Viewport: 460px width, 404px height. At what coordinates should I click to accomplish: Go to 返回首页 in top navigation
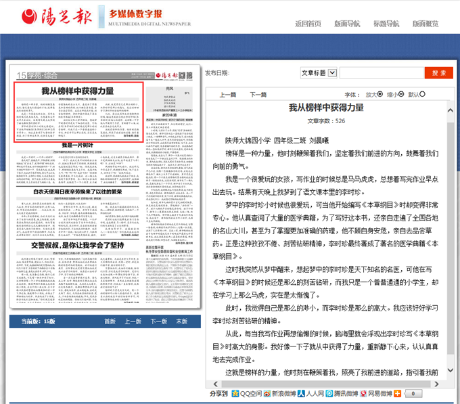tap(308, 24)
